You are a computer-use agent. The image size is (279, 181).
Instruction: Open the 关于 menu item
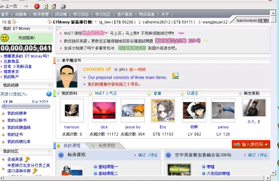coord(165,14)
